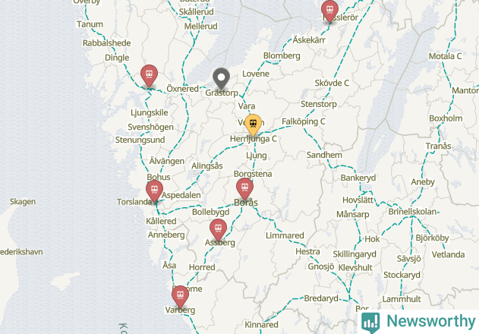Select the red train marker near Assberg
This screenshot has width=479, height=334.
pos(218,230)
